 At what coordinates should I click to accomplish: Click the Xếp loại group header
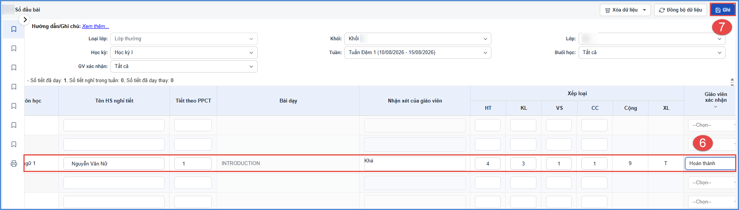click(577, 93)
